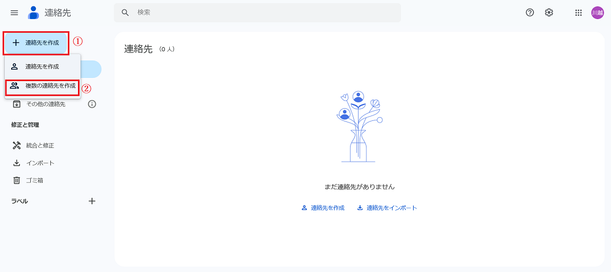The width and height of the screenshot is (611, 272).
Task: Open the settings gear icon
Action: point(549,13)
